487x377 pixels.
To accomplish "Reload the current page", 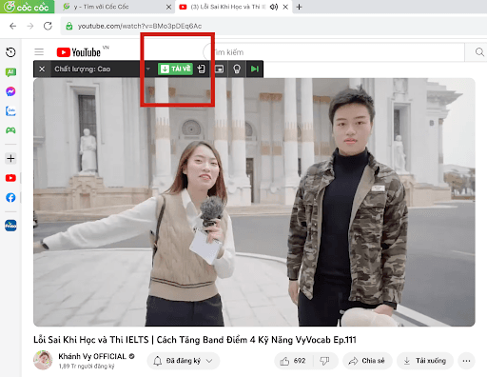I will (48, 26).
